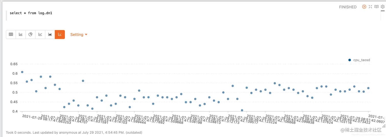Switch to table view icon
The image size is (386, 137).
11,34
